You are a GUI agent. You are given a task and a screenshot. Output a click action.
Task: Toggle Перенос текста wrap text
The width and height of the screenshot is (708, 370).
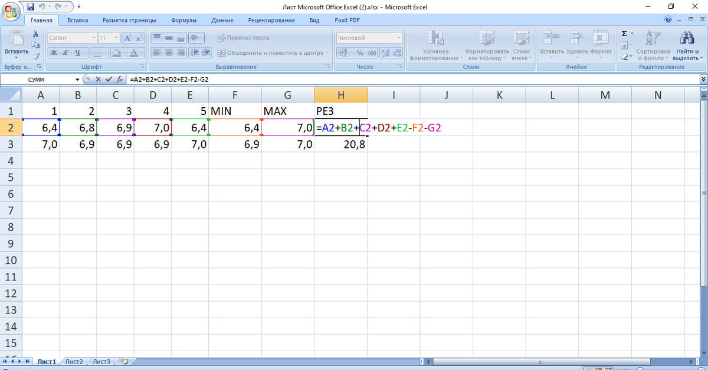tap(243, 38)
